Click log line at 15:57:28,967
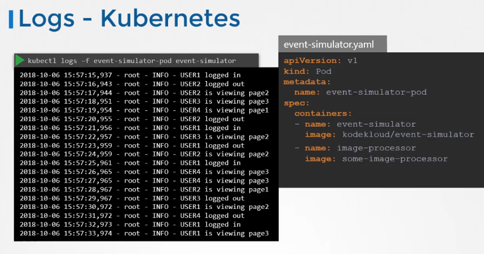This screenshot has height=254, width=484. 144,189
